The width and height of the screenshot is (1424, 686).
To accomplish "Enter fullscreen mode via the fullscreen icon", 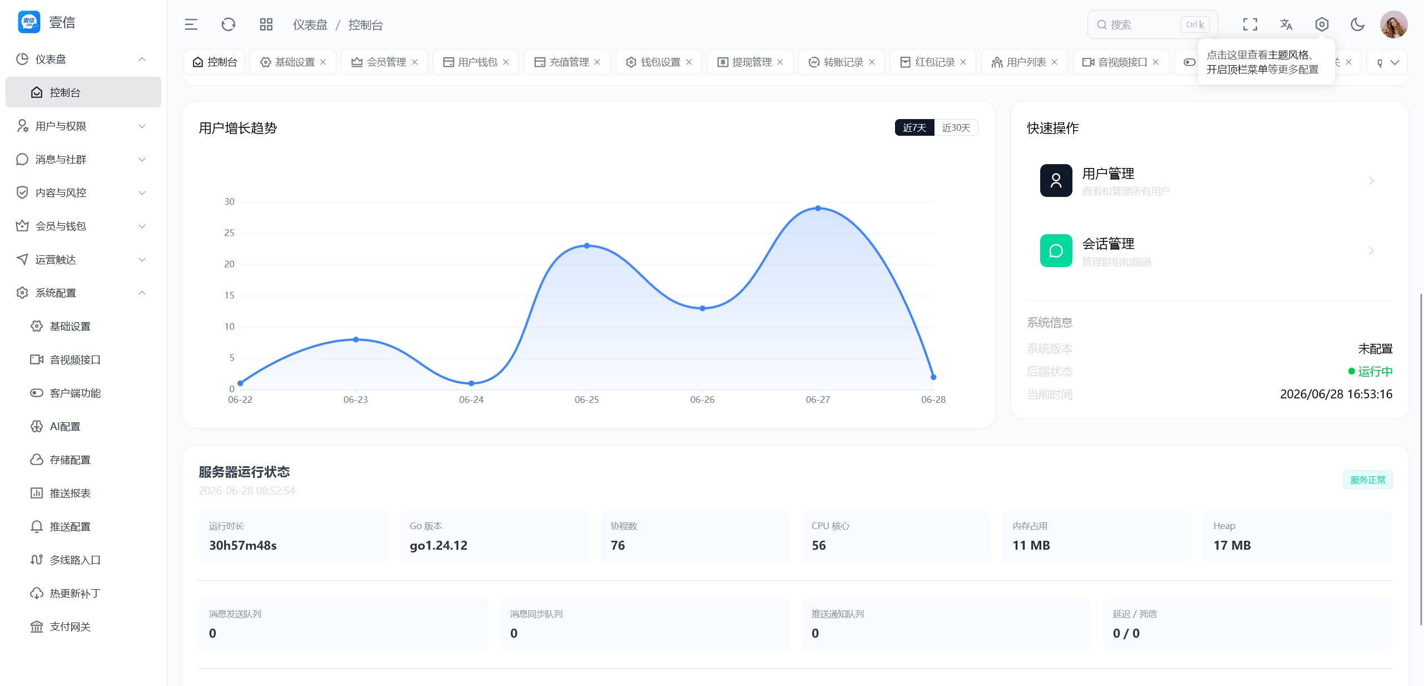I will pyautogui.click(x=1250, y=24).
